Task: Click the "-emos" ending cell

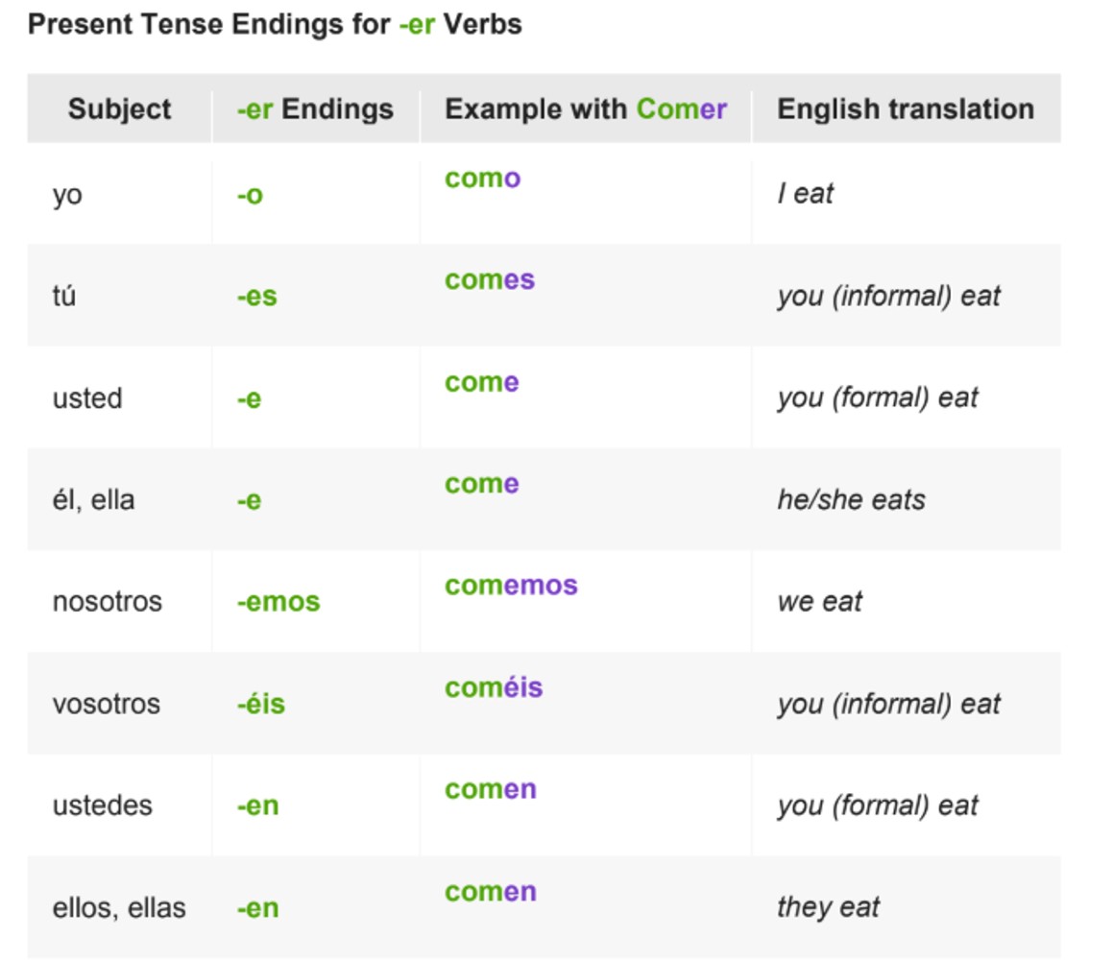Action: coord(278,603)
